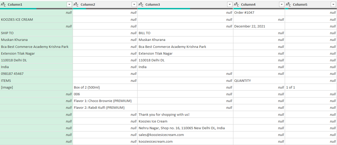Select 'Extension Tilak Nagar' in Column3
Screen dimensions: 337x145
(185, 53)
